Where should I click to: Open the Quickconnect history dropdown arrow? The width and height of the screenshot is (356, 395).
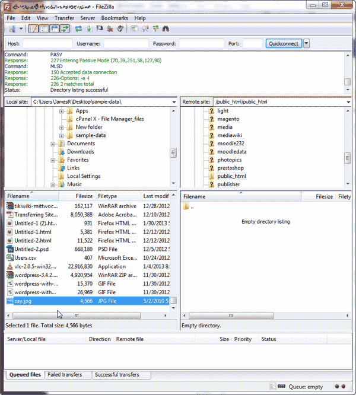tap(306, 43)
